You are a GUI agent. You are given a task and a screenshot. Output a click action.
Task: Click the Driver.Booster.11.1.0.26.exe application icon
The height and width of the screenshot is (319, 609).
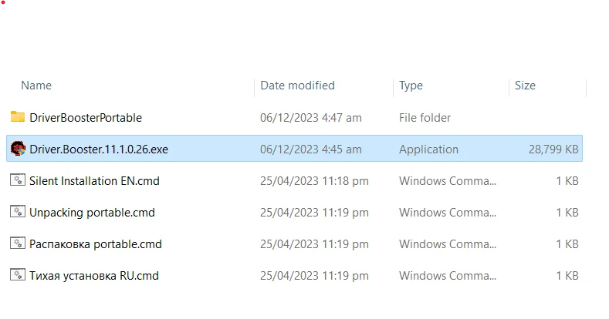point(18,149)
